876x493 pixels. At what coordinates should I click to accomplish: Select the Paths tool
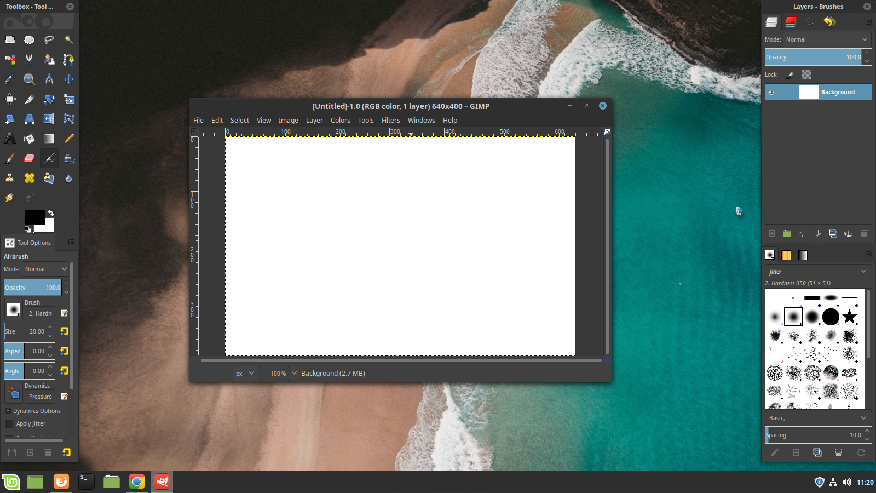pyautogui.click(x=68, y=59)
